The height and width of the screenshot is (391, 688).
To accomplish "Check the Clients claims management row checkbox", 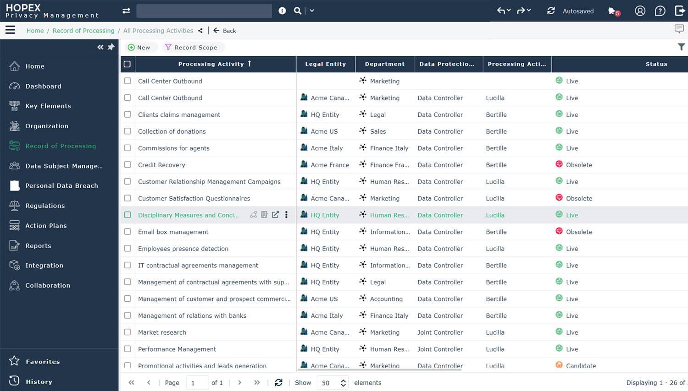I will click(x=128, y=114).
